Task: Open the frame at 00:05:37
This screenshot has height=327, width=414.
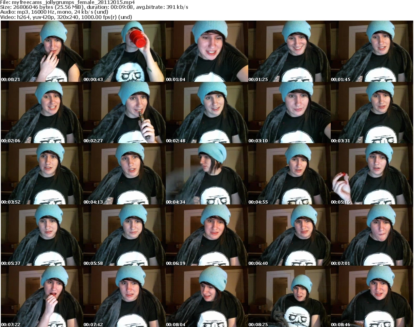Action: 42,235
